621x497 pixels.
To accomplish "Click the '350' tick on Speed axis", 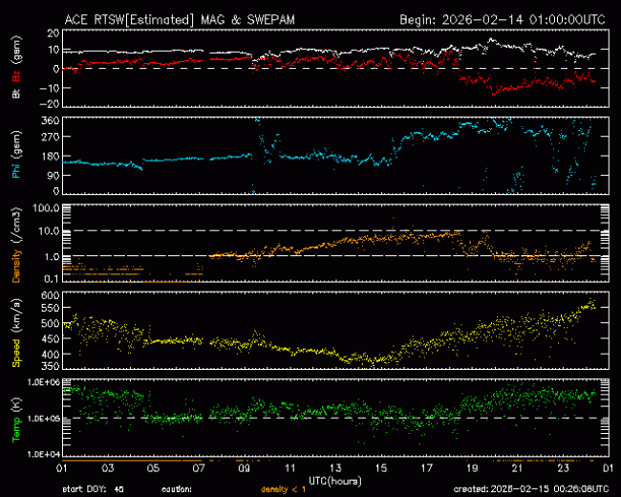I will click(x=50, y=366).
